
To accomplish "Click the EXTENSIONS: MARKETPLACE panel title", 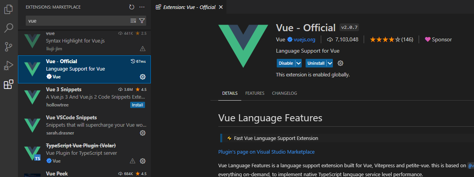I will pyautogui.click(x=53, y=7).
